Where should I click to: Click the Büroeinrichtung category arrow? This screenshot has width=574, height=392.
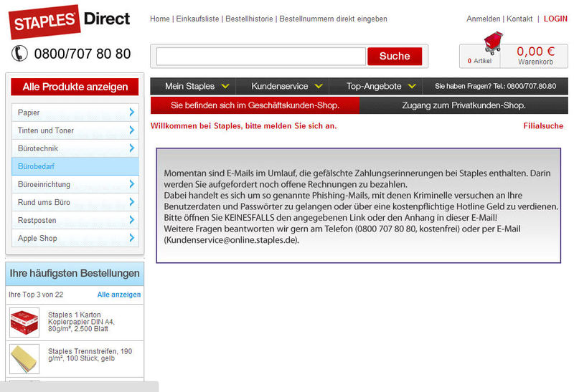click(x=132, y=184)
